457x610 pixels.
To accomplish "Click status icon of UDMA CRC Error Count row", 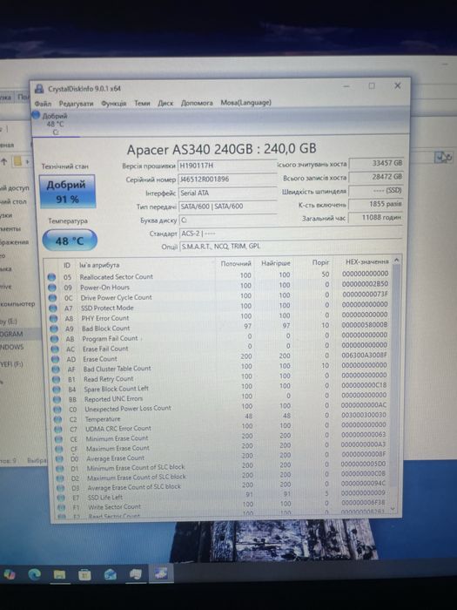I will tap(58, 430).
